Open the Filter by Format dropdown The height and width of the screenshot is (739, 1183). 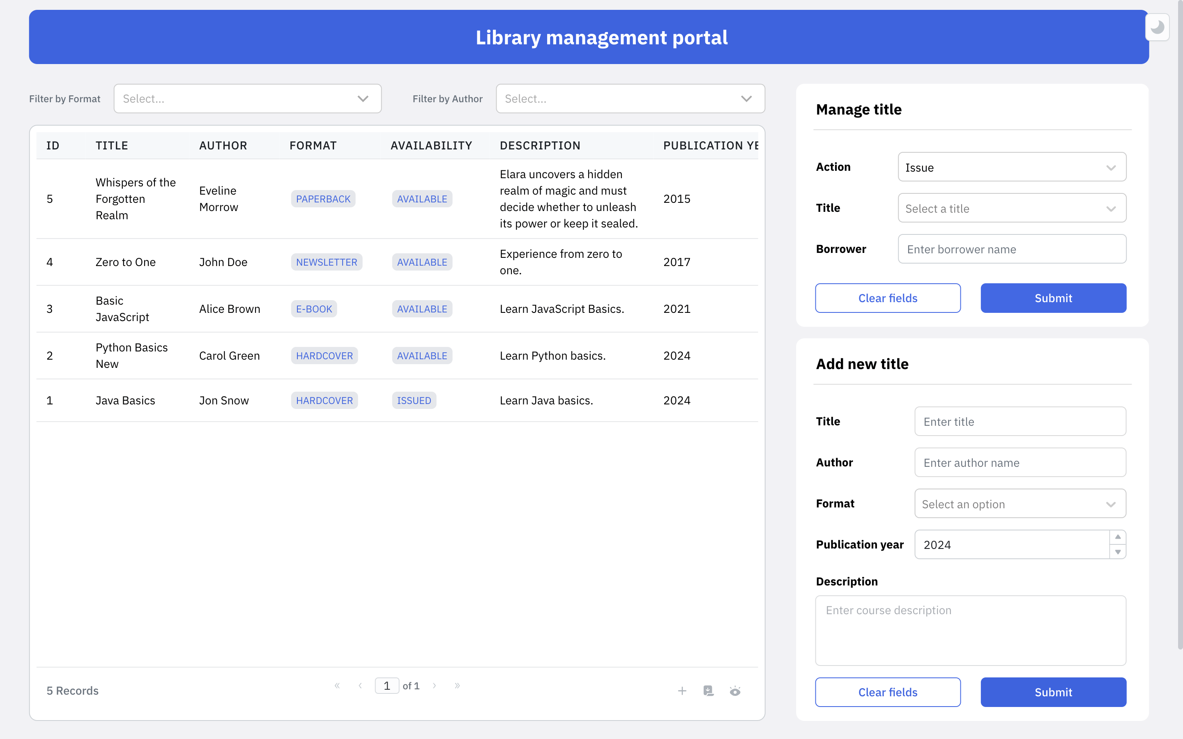(247, 99)
